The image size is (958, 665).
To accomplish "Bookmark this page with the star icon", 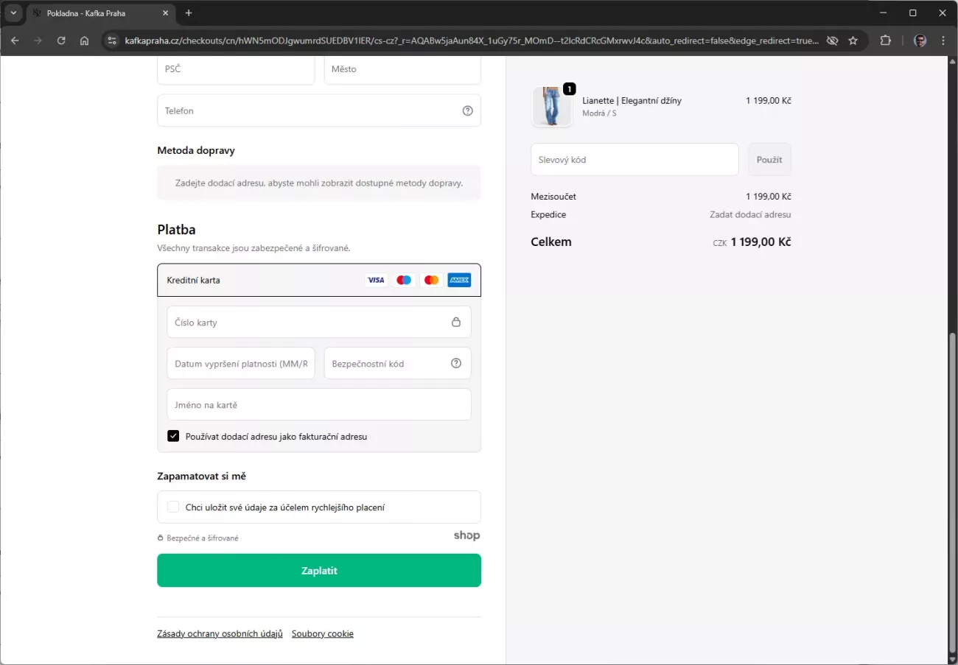I will click(853, 41).
